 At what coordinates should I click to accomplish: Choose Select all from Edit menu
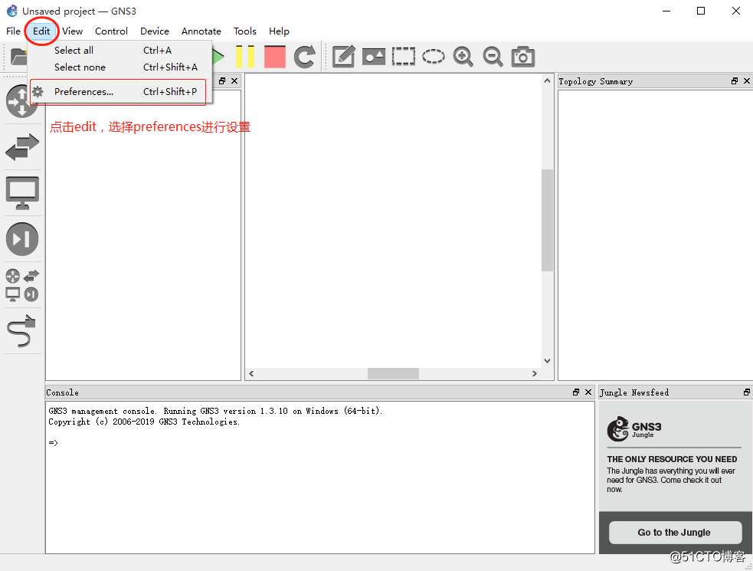pos(119,50)
